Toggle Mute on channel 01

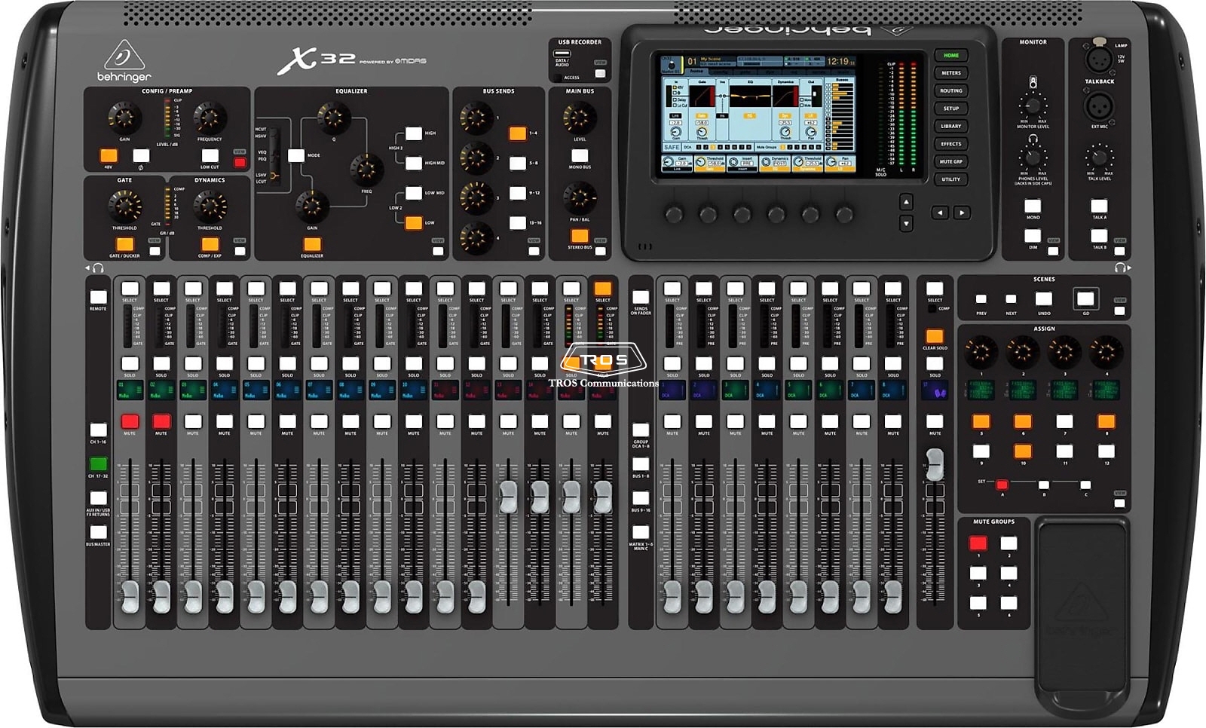(x=130, y=421)
